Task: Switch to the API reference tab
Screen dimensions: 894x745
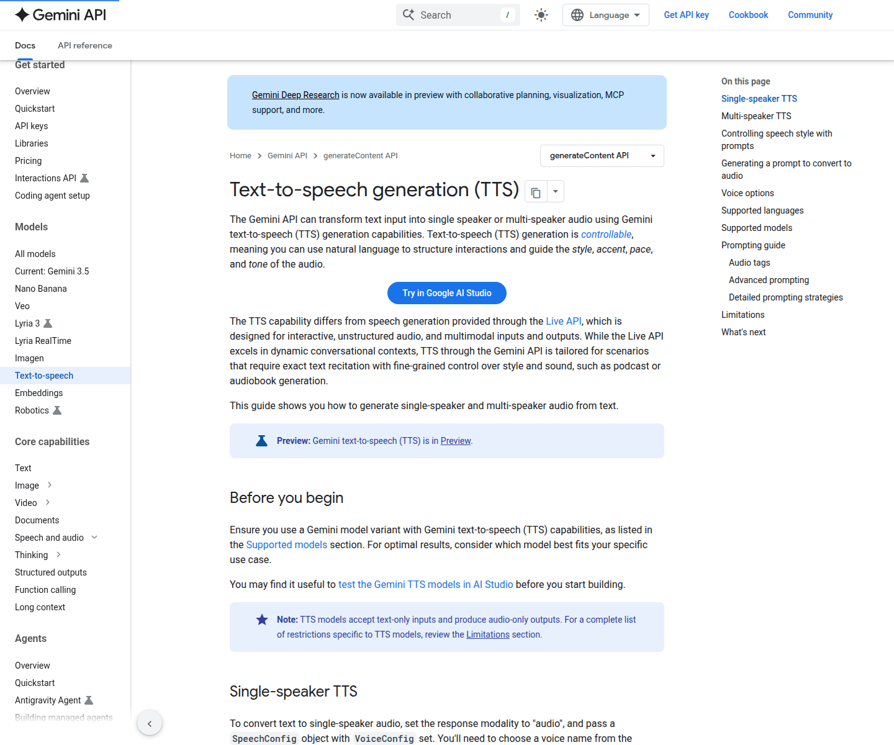Action: [x=85, y=45]
